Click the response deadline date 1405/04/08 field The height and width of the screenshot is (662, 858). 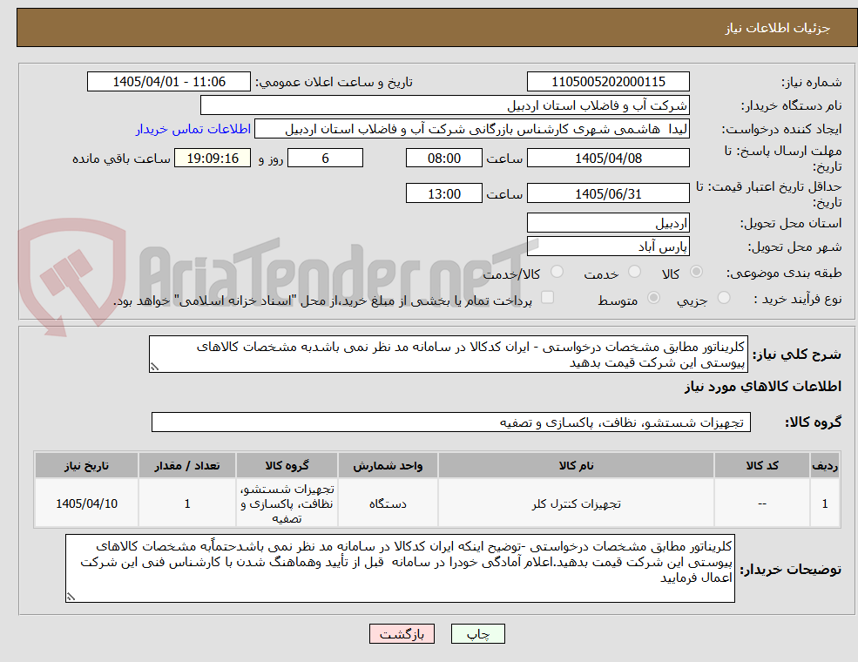pos(608,159)
